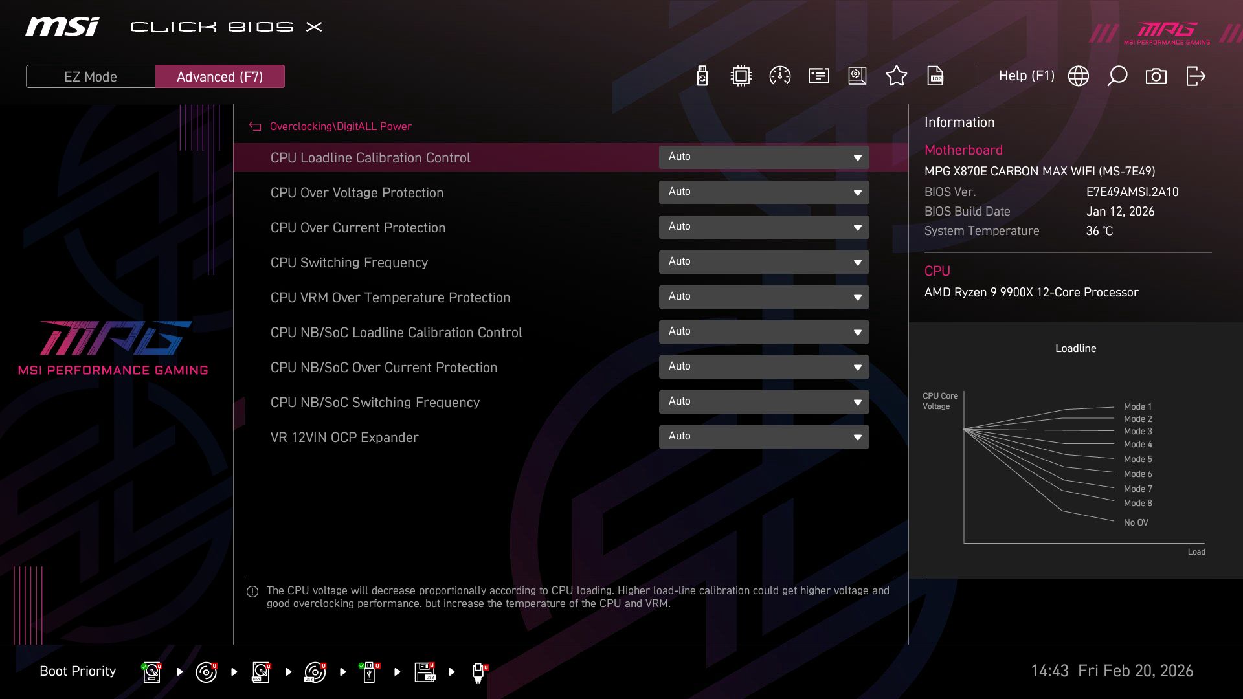Open the VR 12VIN OCP Expander dropdown
Screen dimensions: 1243x699
tap(764, 436)
